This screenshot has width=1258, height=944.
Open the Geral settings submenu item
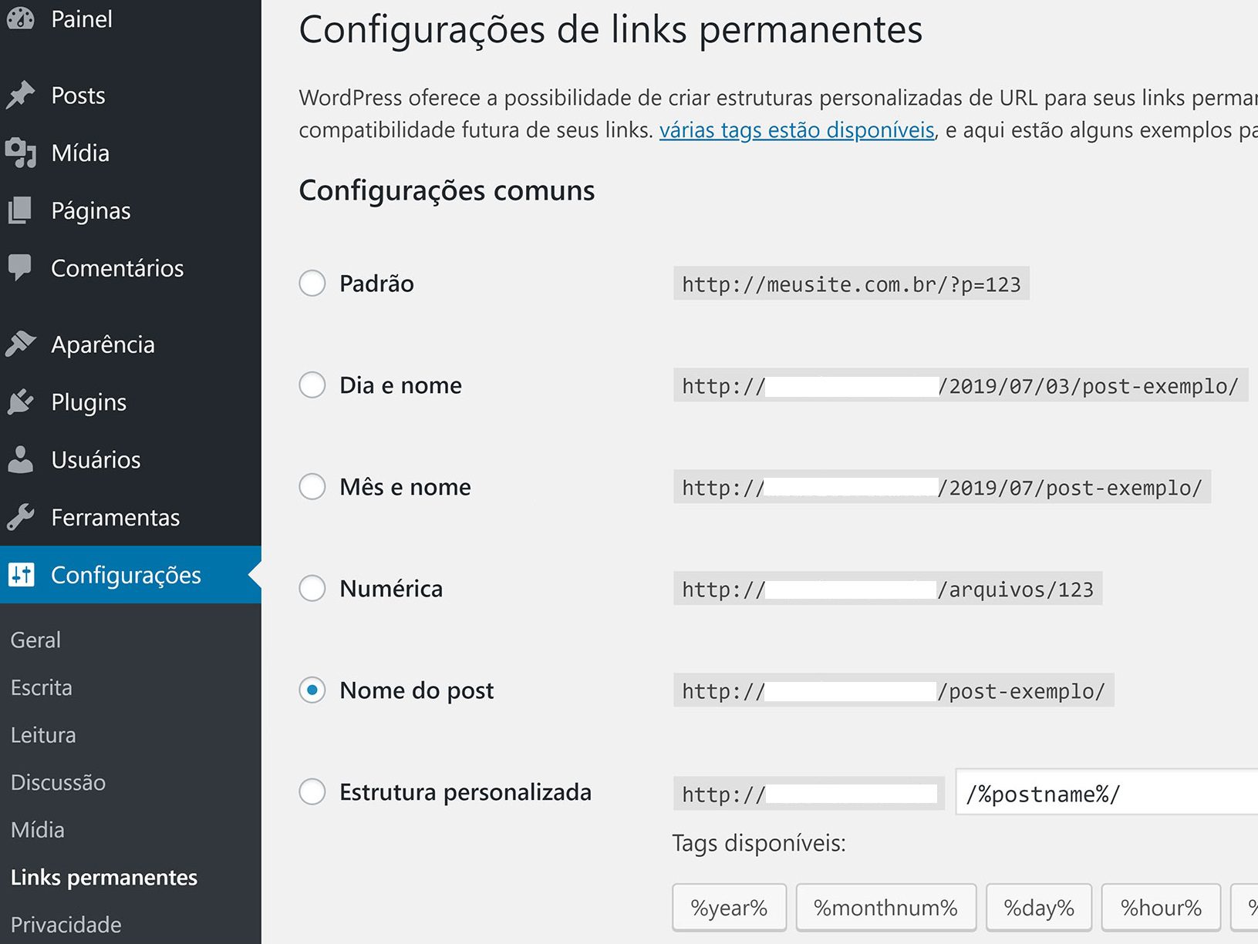point(35,640)
